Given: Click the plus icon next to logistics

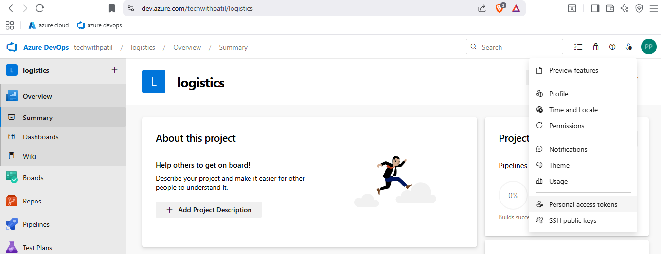Looking at the screenshot, I should coord(115,70).
